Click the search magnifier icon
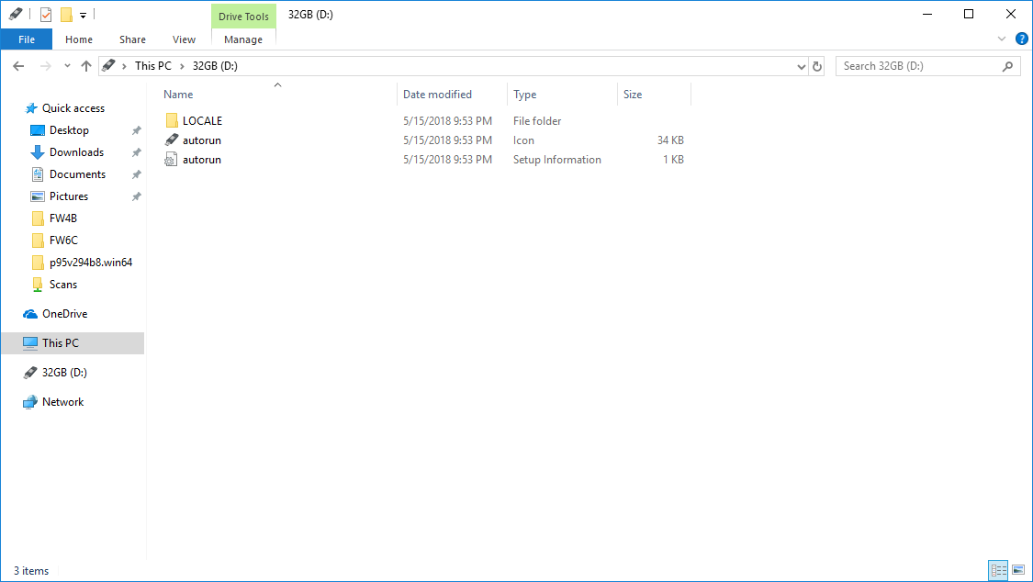The image size is (1033, 582). (x=1007, y=66)
